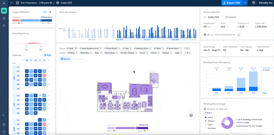This screenshot has width=274, height=135.
Task: Click the left bell handle at 8a
Action: 26,46
